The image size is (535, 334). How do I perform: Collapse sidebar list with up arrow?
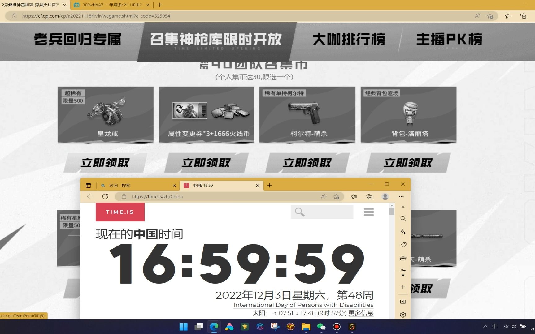coord(403,207)
